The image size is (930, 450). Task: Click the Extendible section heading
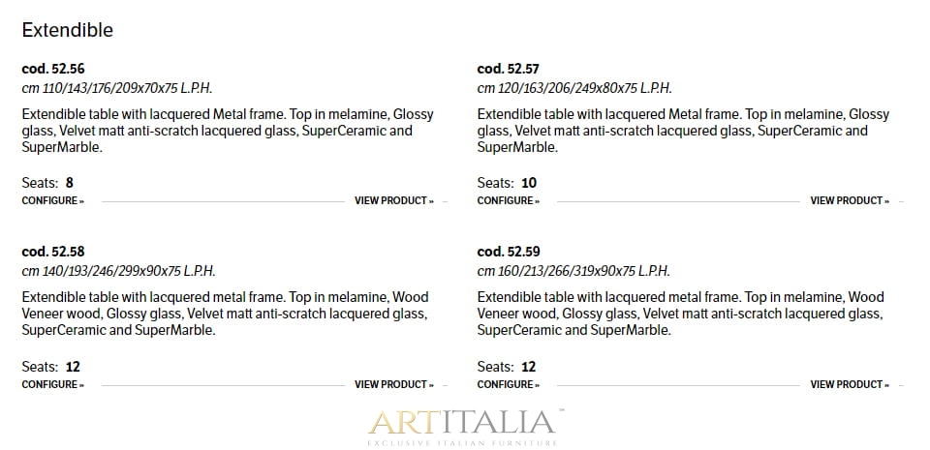(68, 30)
